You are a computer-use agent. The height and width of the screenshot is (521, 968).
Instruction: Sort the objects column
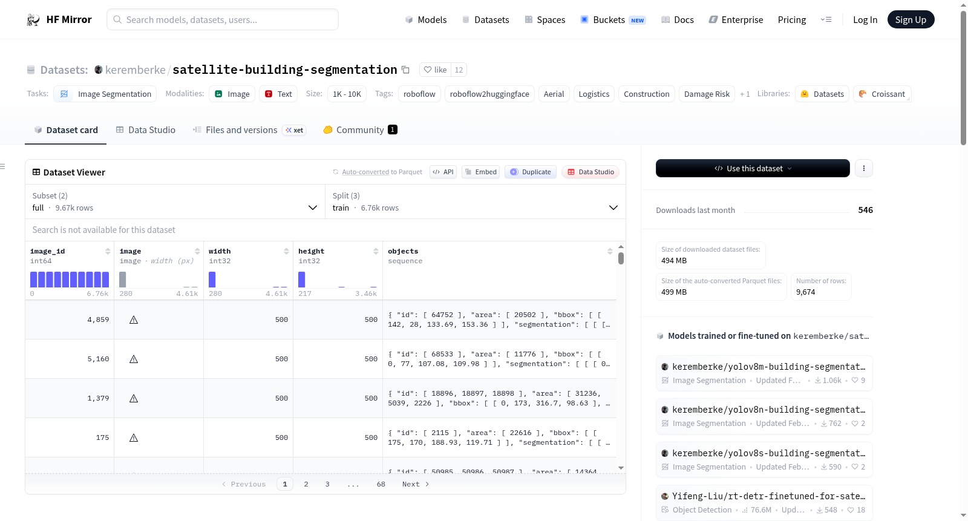[610, 251]
